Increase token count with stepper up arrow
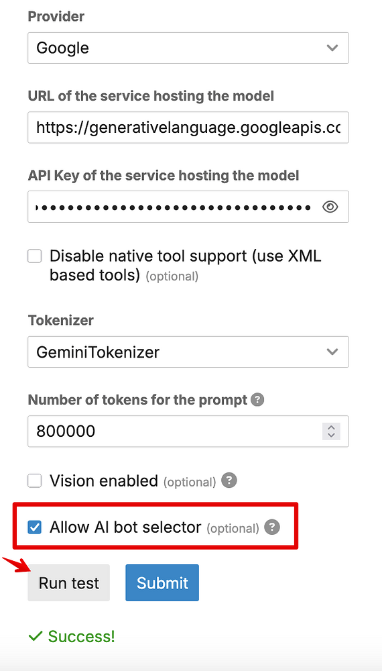Viewport: 382px width, 671px height. [x=330, y=427]
